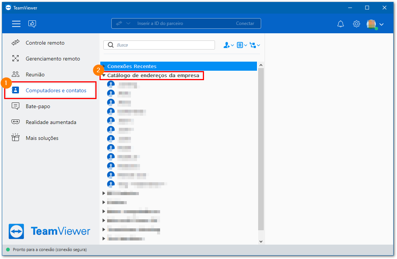397x259 pixels.
Task: Click the scrollbar up arrow
Action: coord(261,65)
